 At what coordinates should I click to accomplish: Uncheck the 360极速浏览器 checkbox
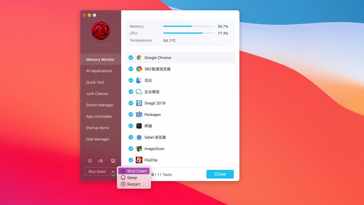click(x=131, y=69)
